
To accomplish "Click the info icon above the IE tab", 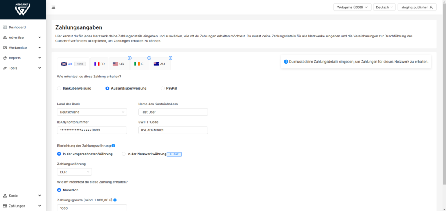I will [149, 58].
